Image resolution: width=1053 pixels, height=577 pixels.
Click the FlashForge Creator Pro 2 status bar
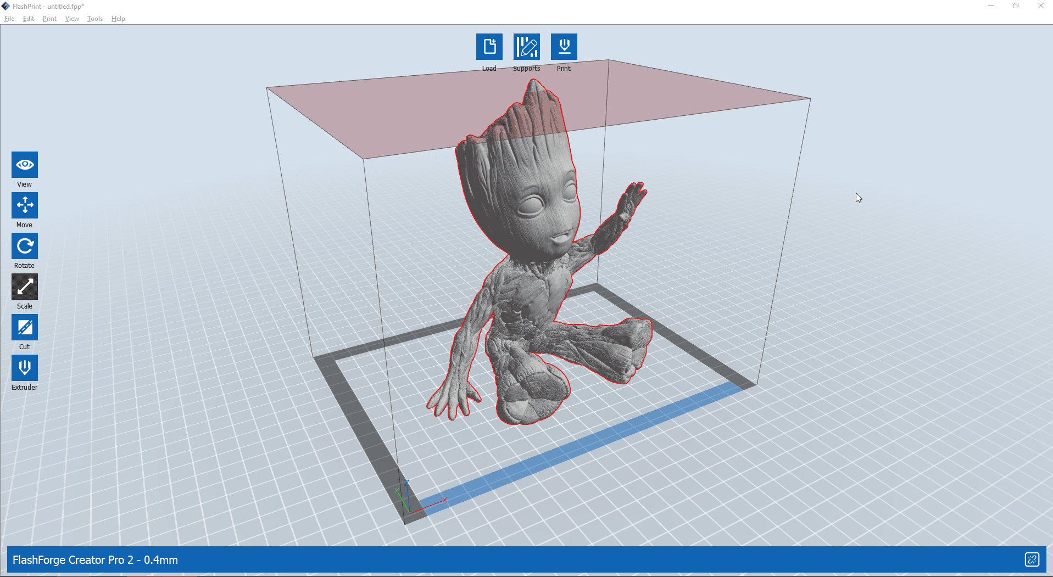94,559
